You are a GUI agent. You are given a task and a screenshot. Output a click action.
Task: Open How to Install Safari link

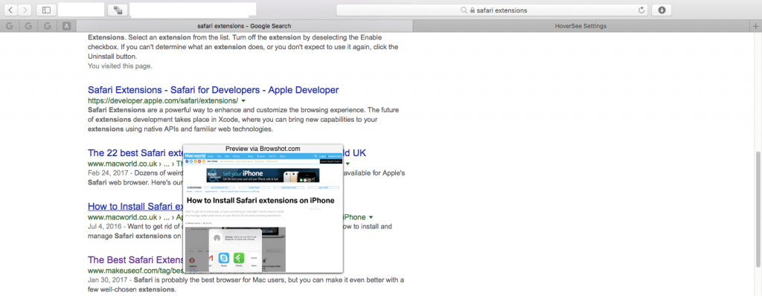pyautogui.click(x=135, y=205)
